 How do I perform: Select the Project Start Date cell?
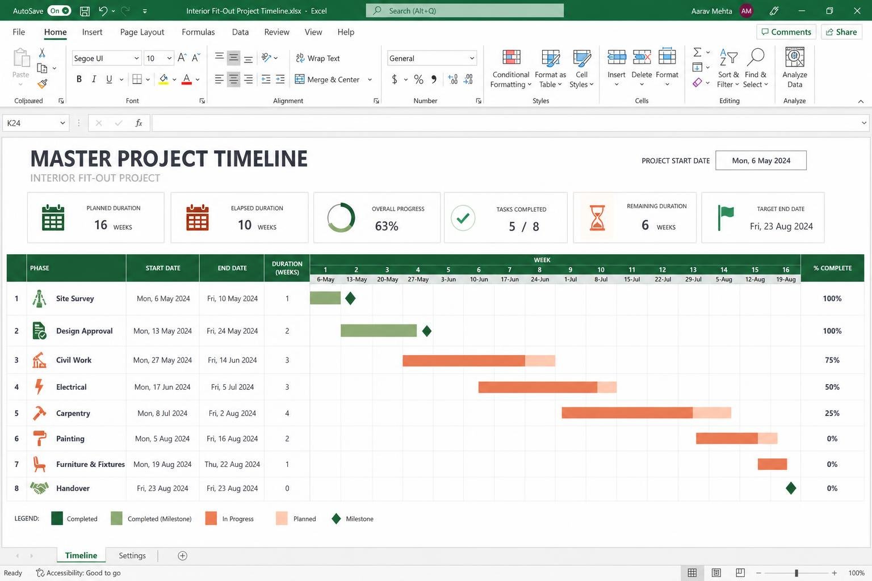click(x=761, y=161)
